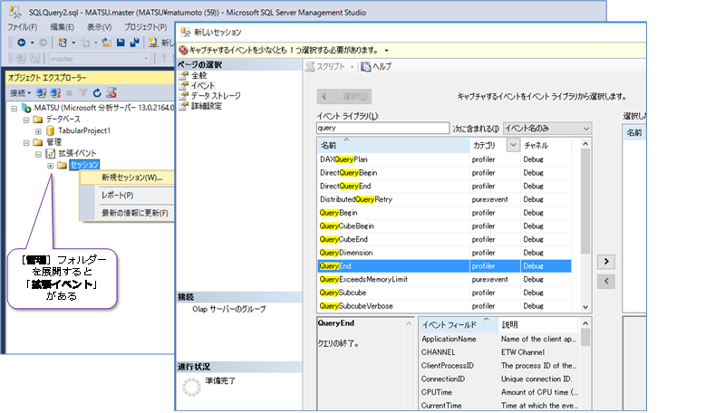The width and height of the screenshot is (725, 413).
Task: Open the warning message dropdown arrow
Action: pyautogui.click(x=387, y=51)
